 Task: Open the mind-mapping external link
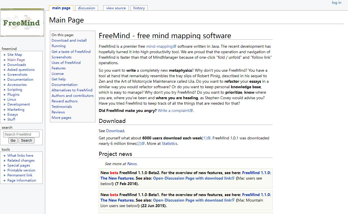[161, 47]
